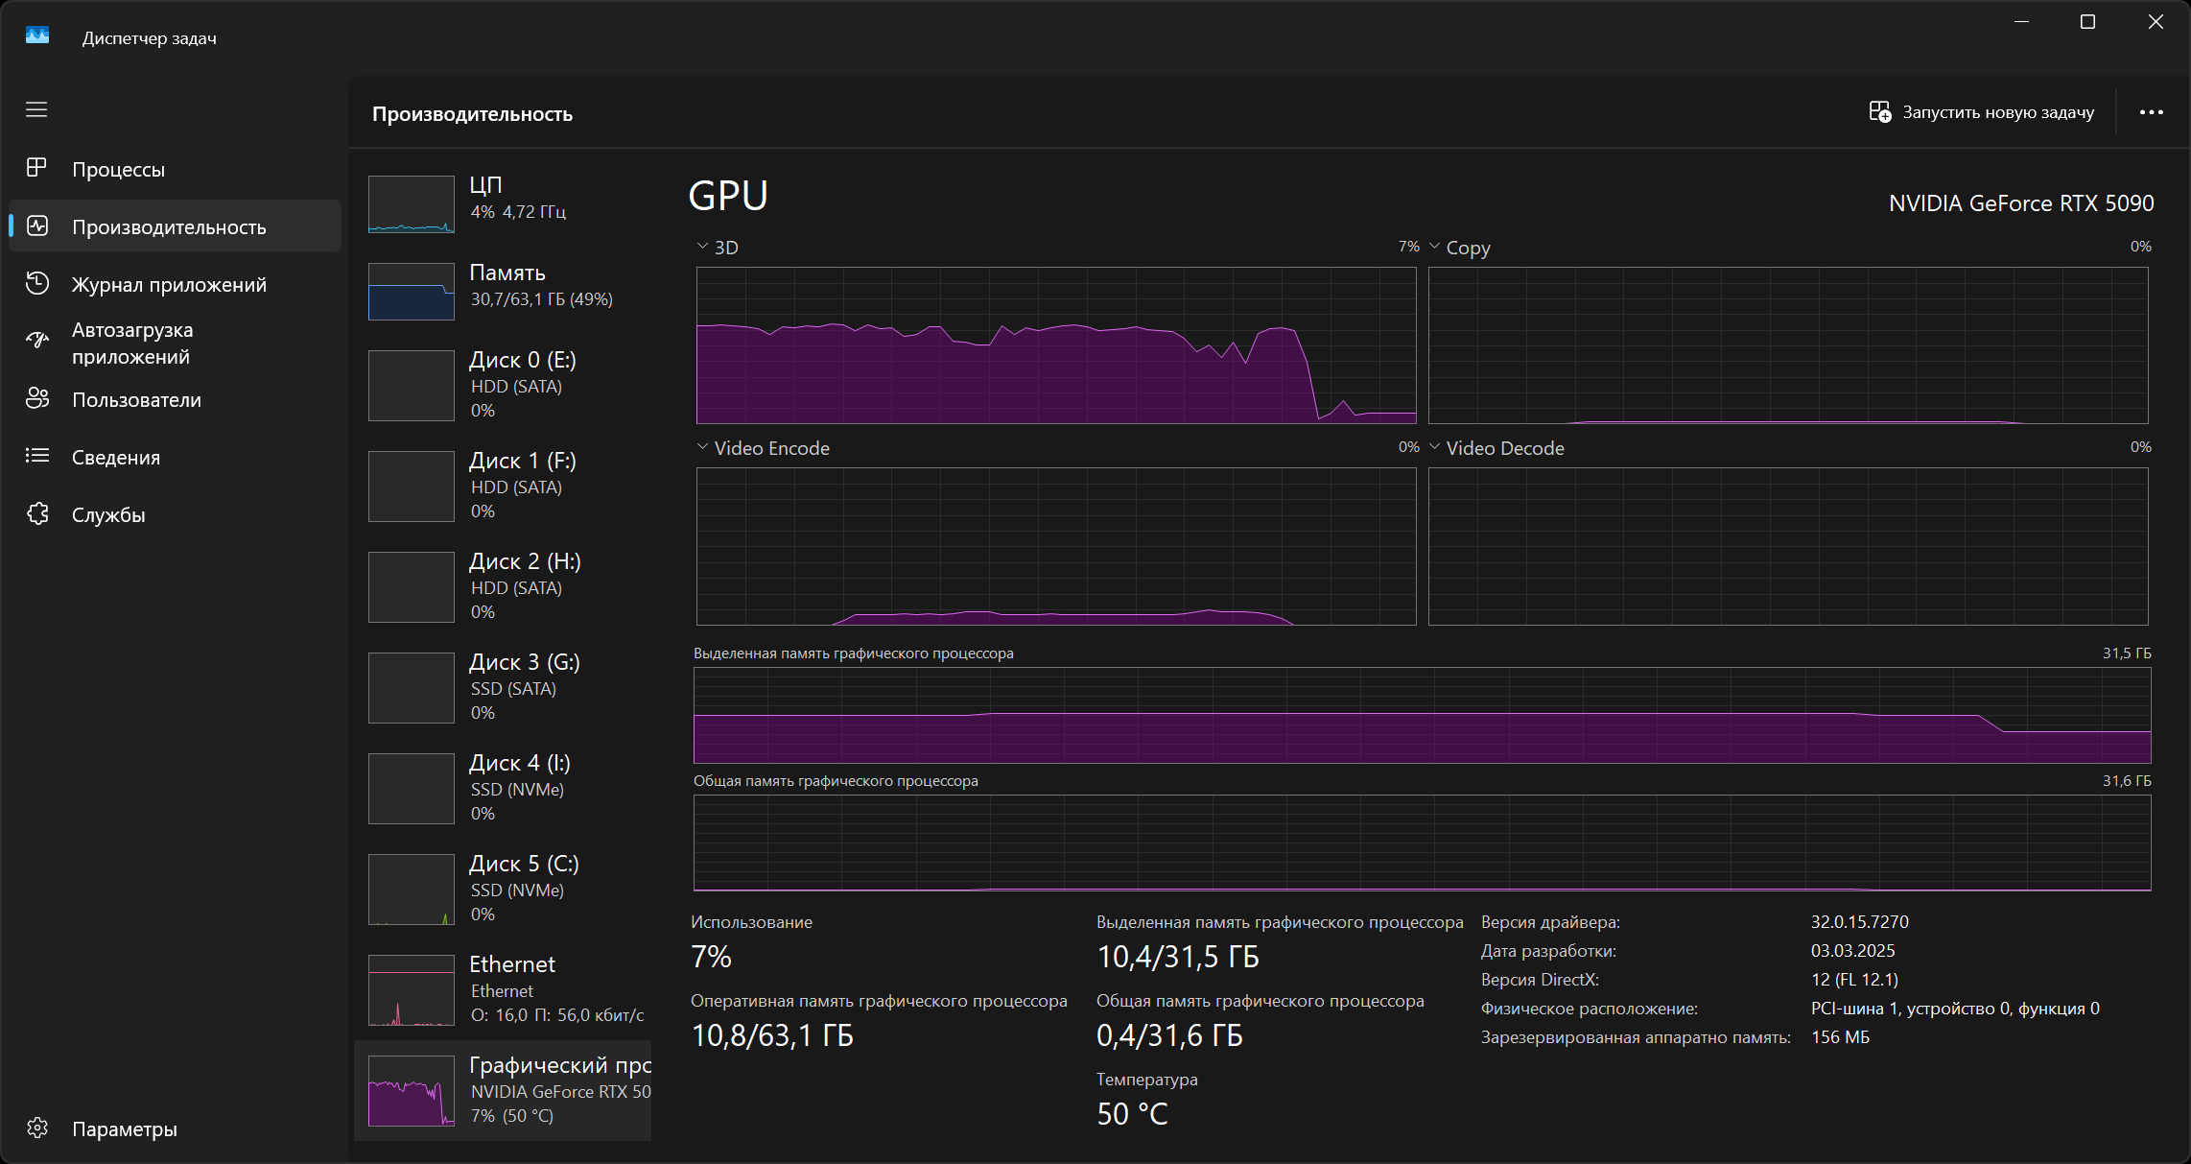Click the Журнал приложений history icon
This screenshot has width=2191, height=1164.
[36, 284]
